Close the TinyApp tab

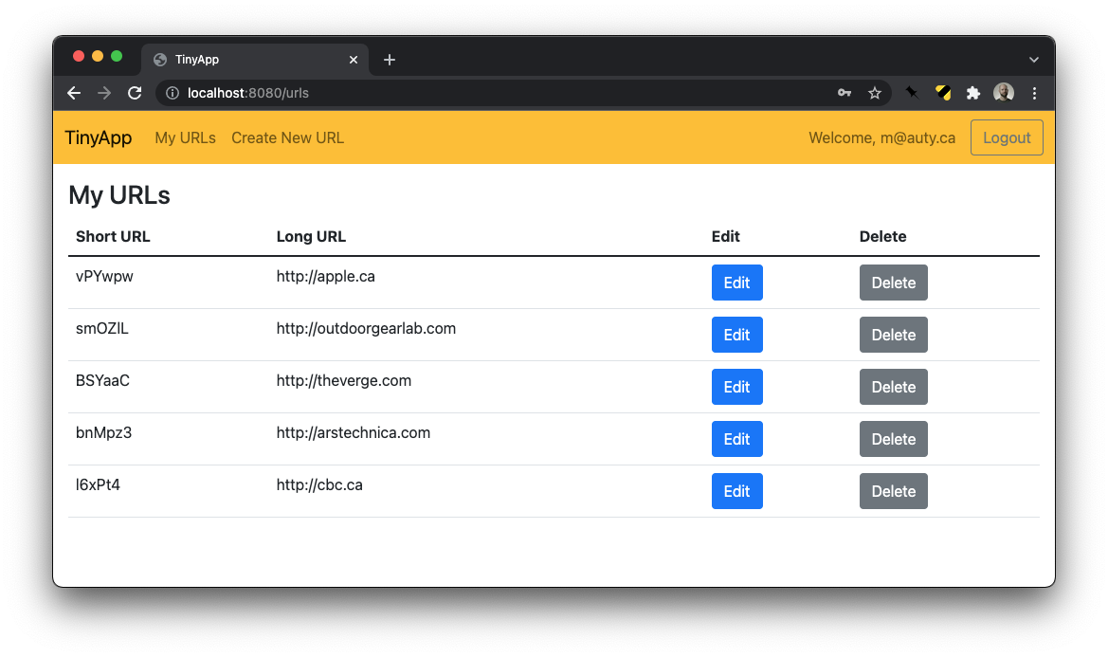click(354, 60)
